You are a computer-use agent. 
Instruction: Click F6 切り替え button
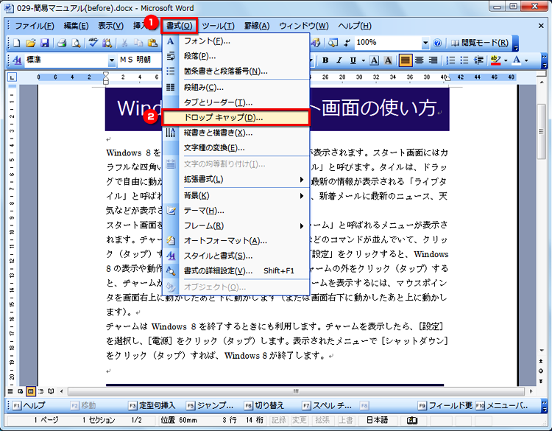click(x=264, y=405)
